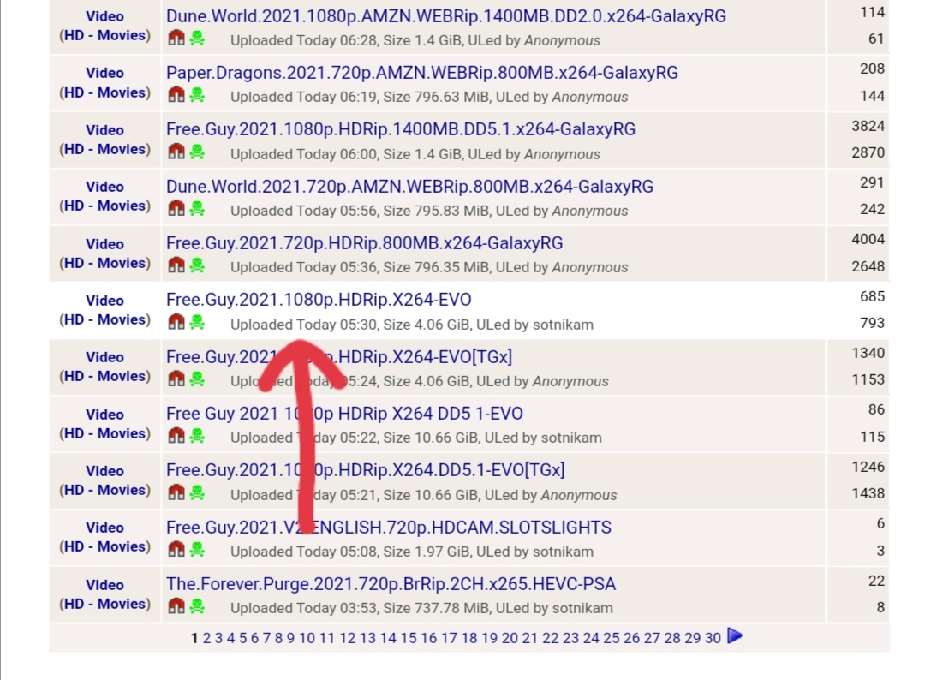Go to next page using blue arrow

(735, 636)
